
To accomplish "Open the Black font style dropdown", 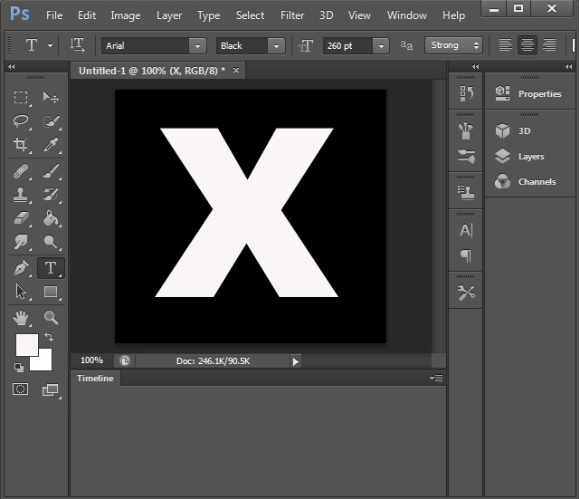I will pyautogui.click(x=276, y=46).
